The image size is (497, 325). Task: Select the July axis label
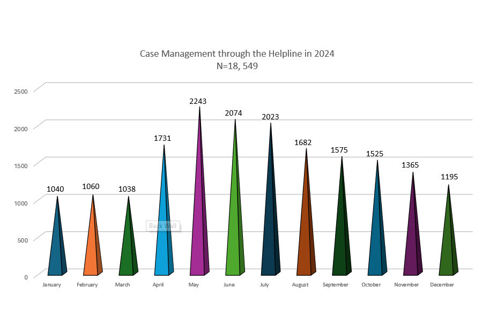click(x=264, y=285)
